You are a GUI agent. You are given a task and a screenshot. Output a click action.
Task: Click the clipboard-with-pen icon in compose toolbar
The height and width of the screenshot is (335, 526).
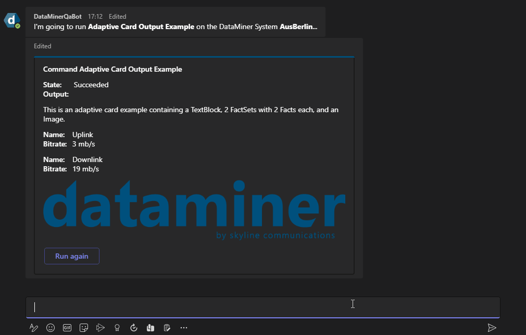click(167, 328)
